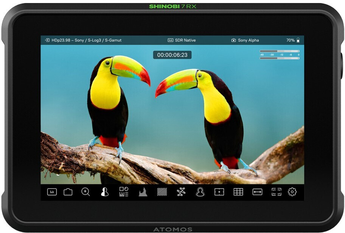This screenshot has height=233, width=345.
Task: Tap the 70% battery indicator
Action: 293,40
